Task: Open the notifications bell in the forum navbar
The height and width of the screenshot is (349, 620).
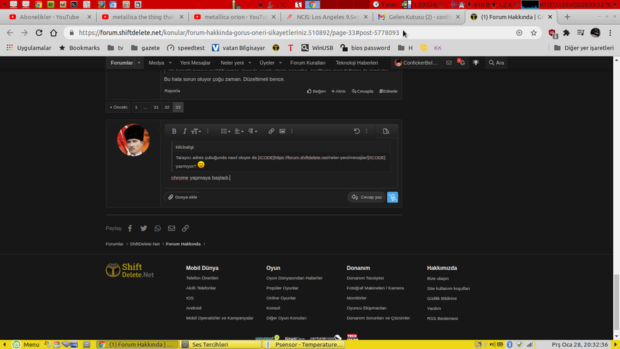Action: click(462, 63)
